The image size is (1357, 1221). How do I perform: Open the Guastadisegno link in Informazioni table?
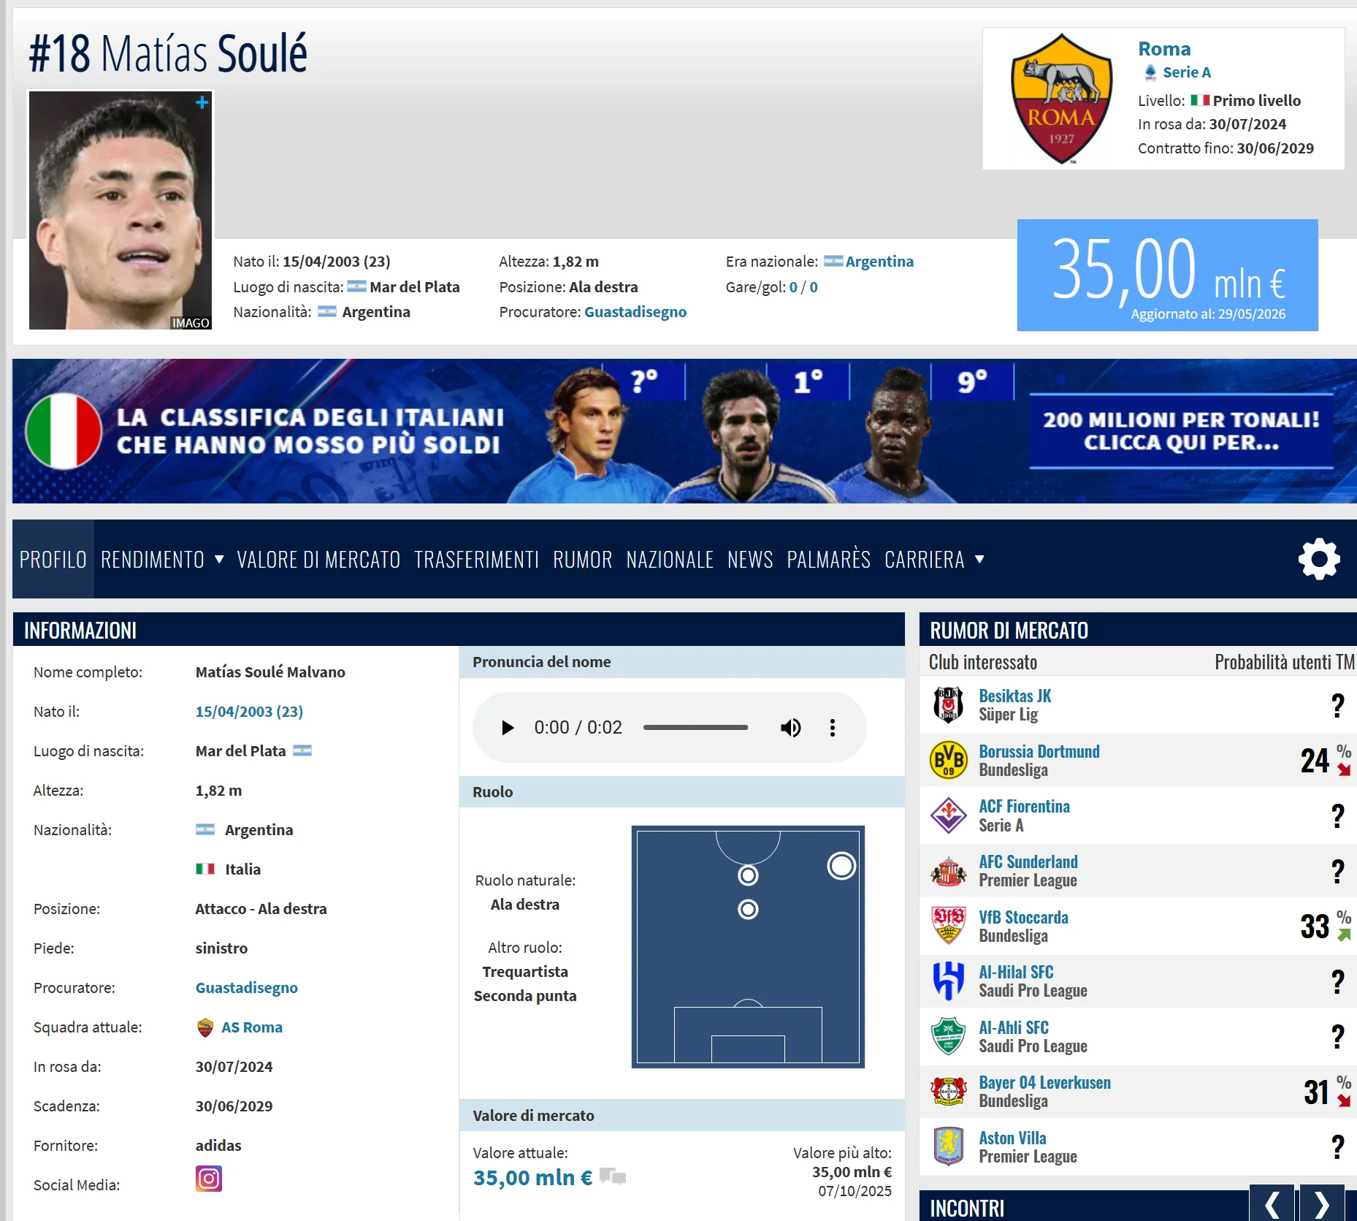pos(247,988)
